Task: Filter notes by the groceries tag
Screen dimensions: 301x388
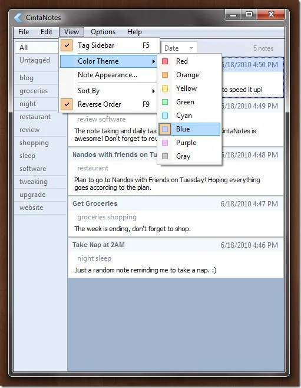Action: coord(34,91)
